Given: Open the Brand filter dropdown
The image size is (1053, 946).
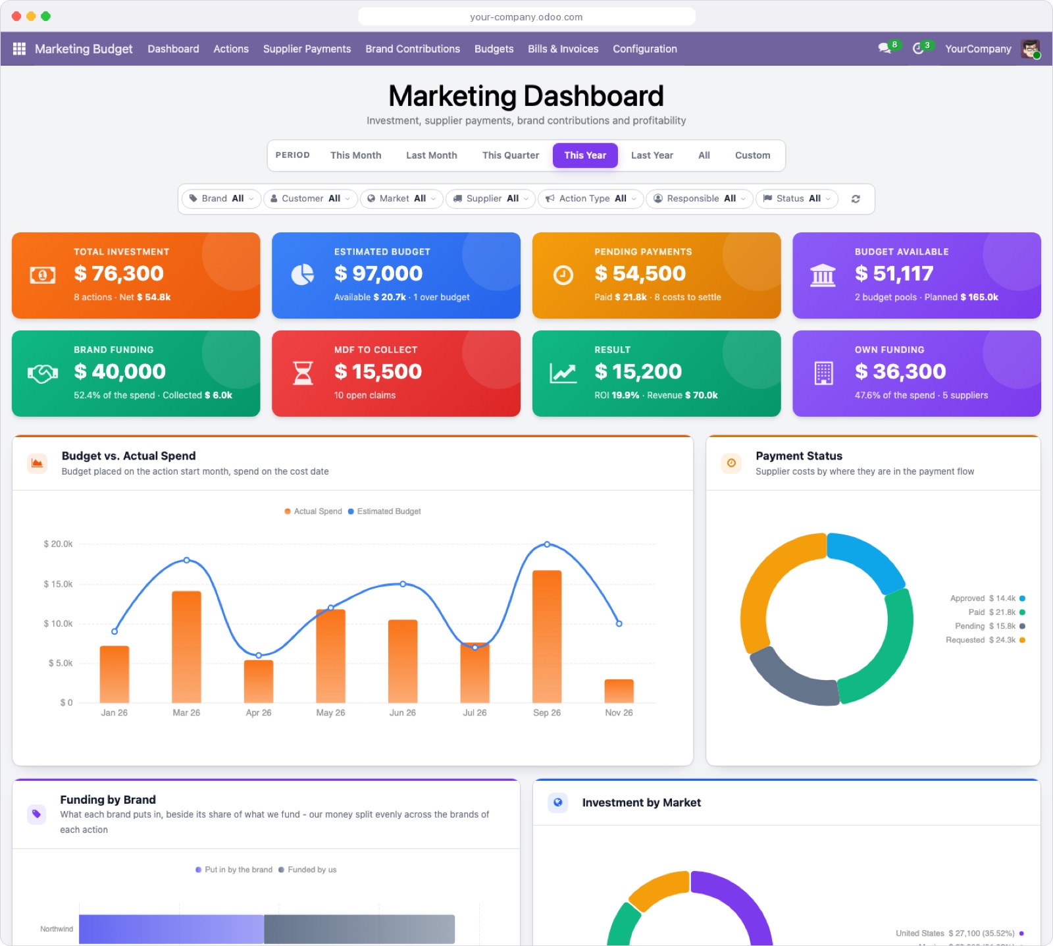Looking at the screenshot, I should (221, 199).
